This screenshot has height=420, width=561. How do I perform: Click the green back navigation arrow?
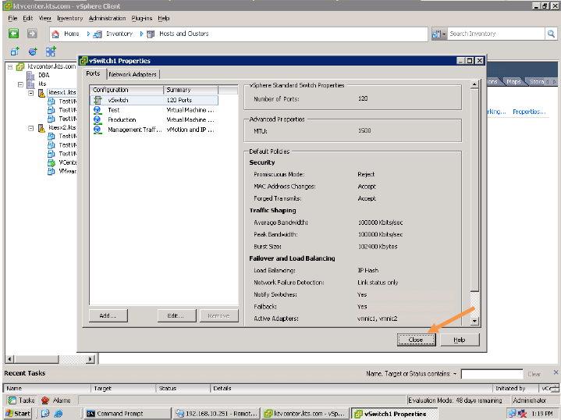click(13, 34)
